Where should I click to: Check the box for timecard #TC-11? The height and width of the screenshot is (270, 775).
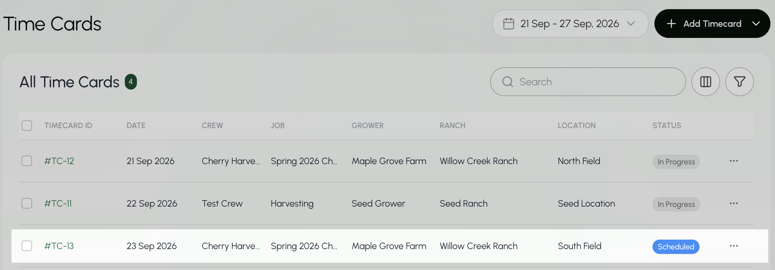point(27,203)
